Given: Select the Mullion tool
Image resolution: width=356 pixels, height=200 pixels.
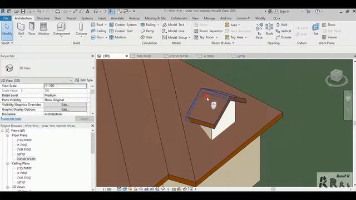Looking at the screenshot, I should (117, 37).
